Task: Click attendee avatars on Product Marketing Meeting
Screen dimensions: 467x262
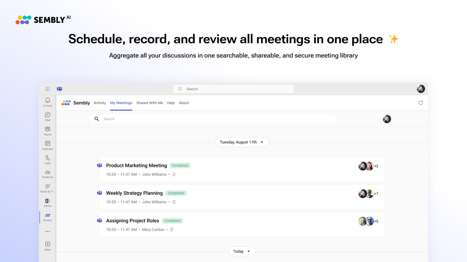Action: tap(366, 166)
